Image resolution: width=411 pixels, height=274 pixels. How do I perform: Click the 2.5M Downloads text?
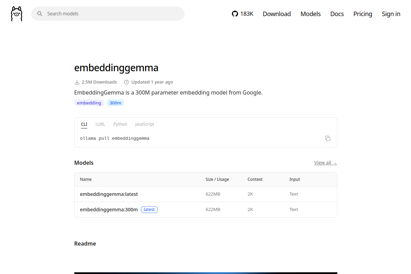pyautogui.click(x=99, y=82)
